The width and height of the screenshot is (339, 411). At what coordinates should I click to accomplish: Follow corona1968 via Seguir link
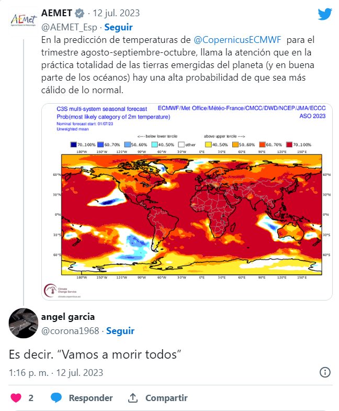(120, 331)
